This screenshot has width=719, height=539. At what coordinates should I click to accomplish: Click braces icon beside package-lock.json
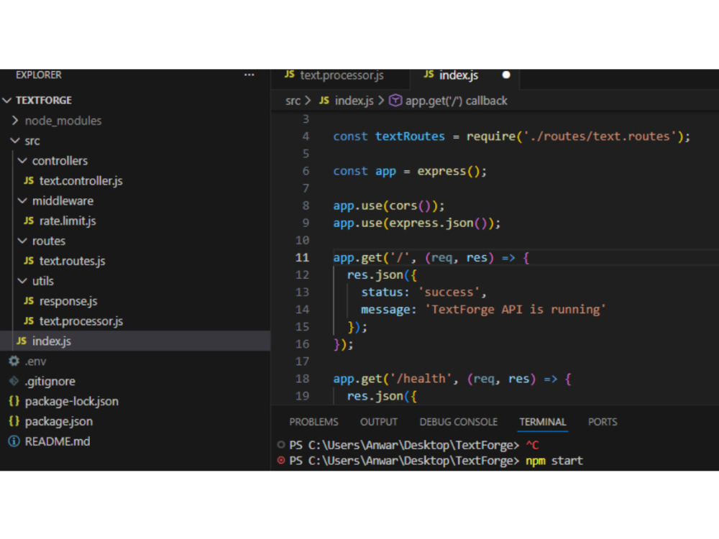click(14, 401)
